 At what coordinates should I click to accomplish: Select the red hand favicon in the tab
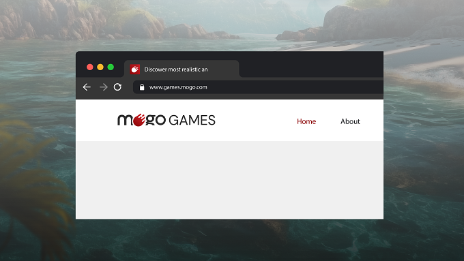pos(135,69)
